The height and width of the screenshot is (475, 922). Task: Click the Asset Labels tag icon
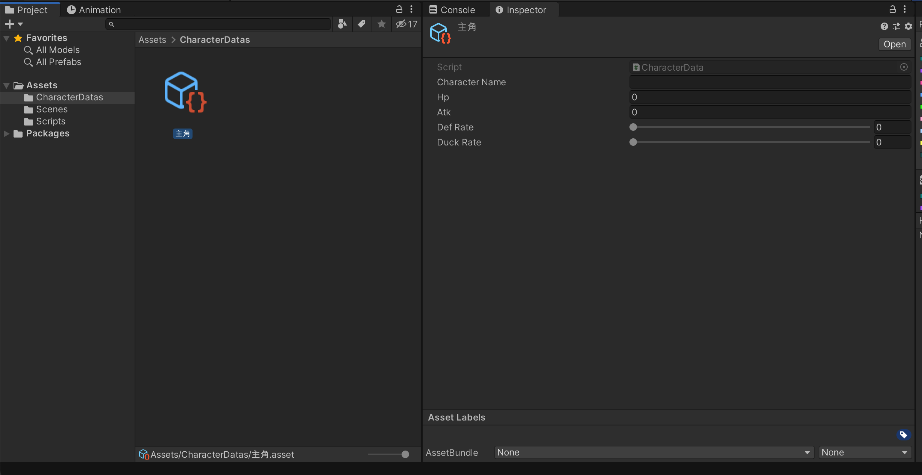click(x=904, y=435)
